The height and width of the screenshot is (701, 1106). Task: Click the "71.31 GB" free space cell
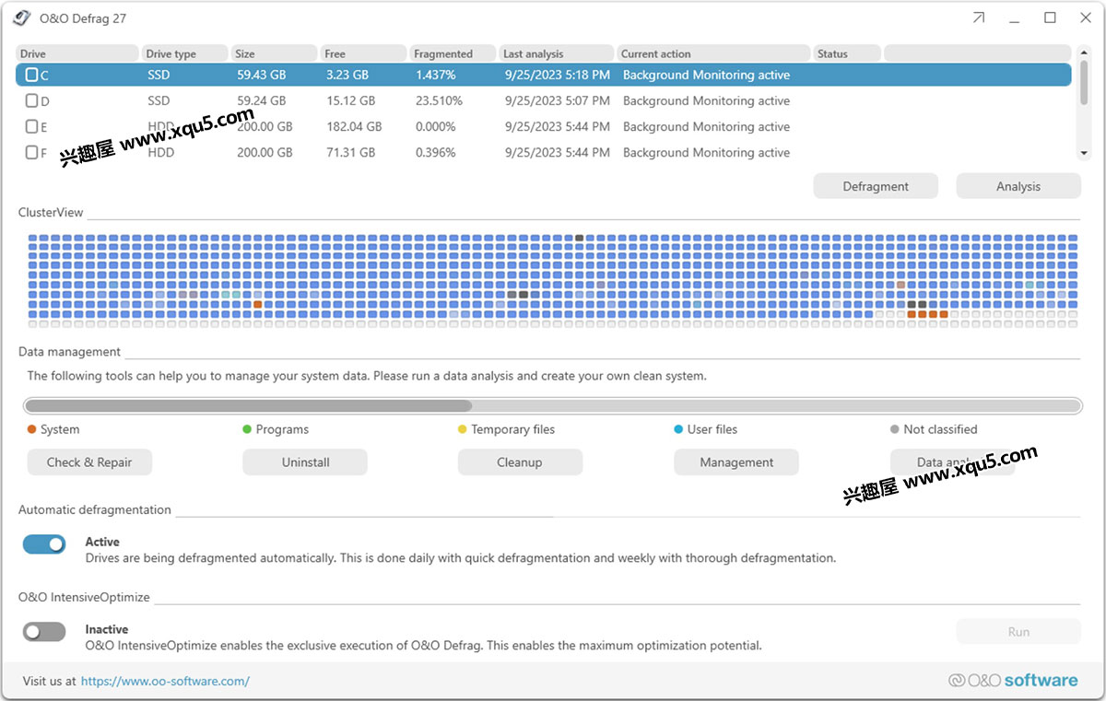[351, 152]
